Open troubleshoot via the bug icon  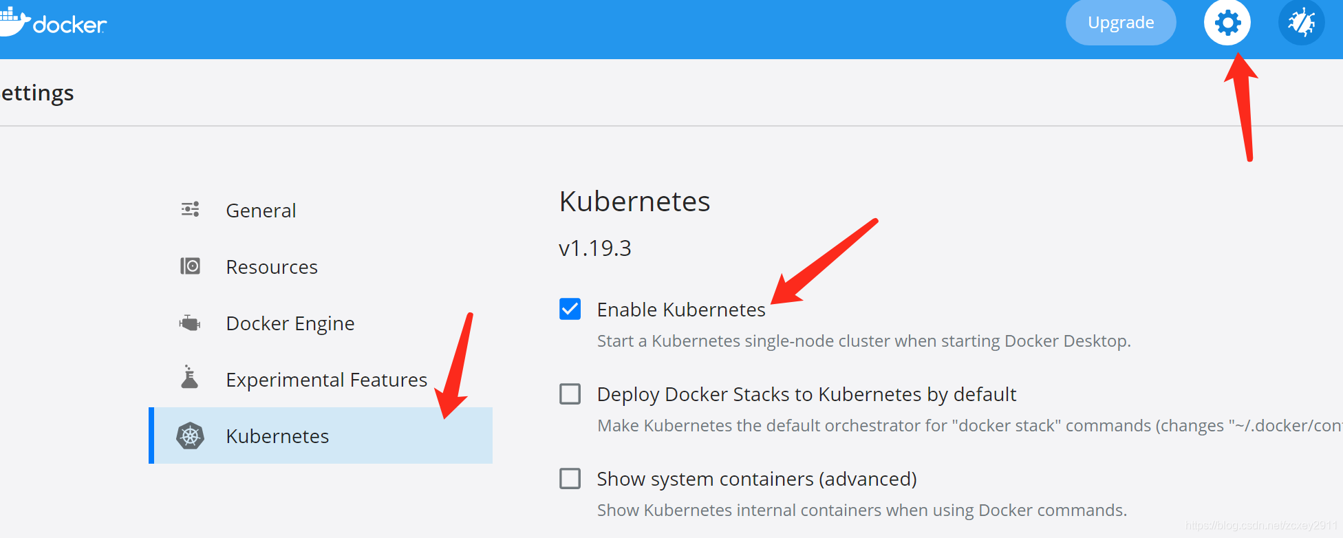1301,23
